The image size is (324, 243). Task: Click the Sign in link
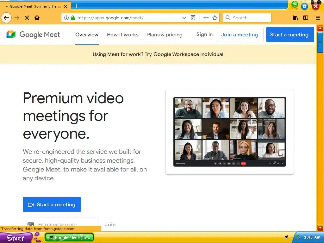204,34
